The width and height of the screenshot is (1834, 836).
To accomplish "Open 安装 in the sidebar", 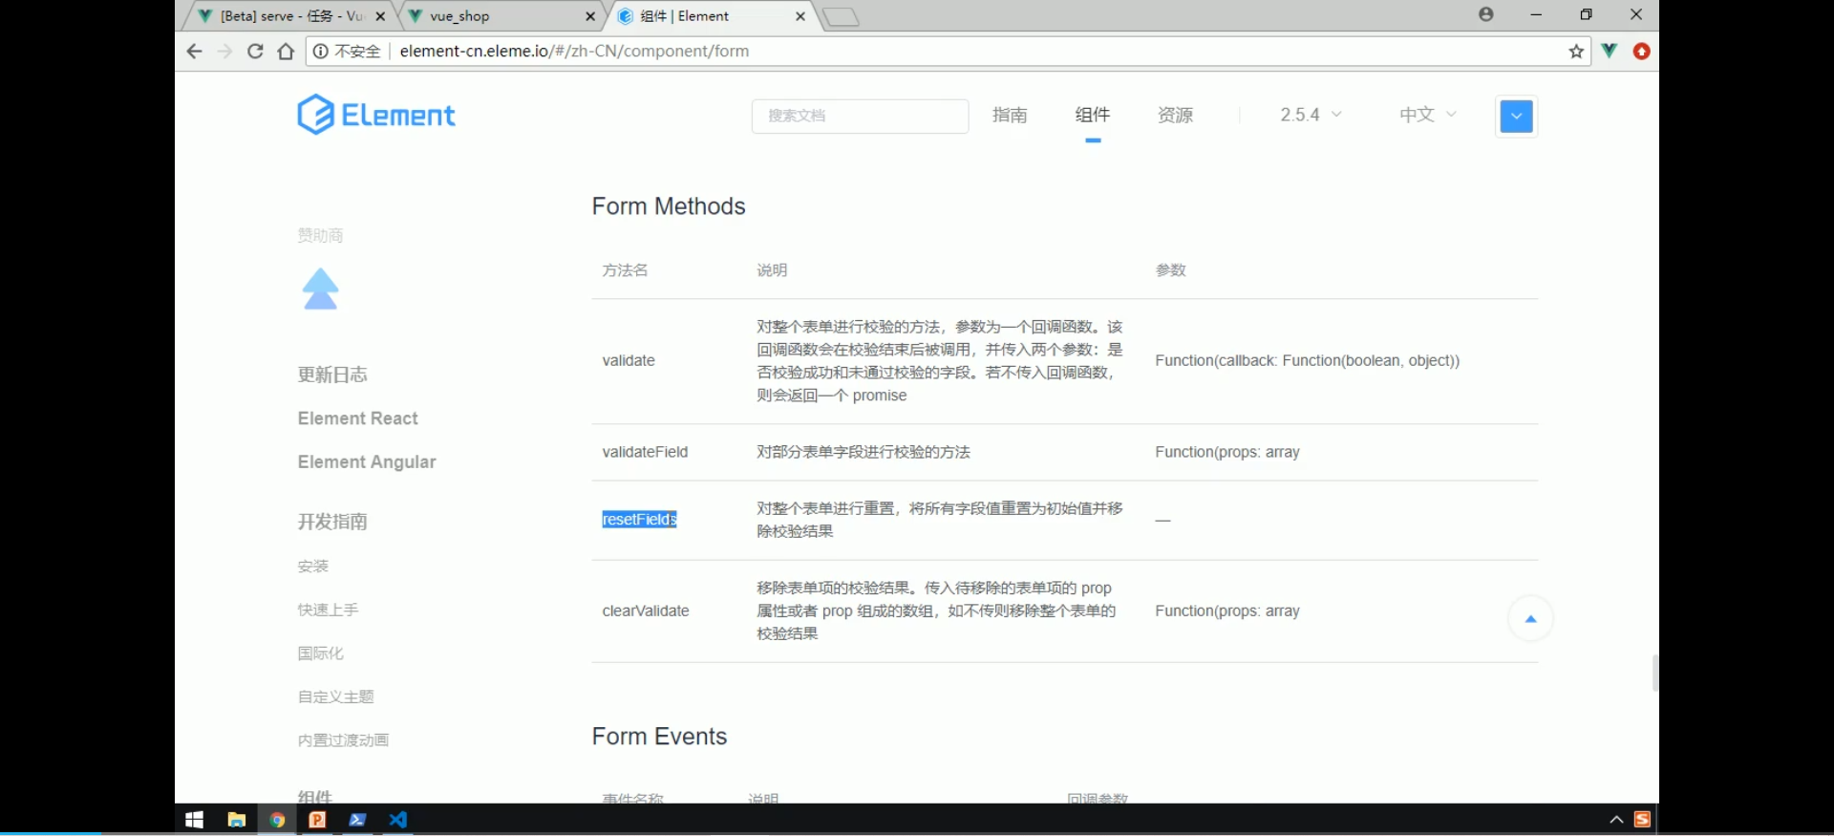I will click(312, 567).
